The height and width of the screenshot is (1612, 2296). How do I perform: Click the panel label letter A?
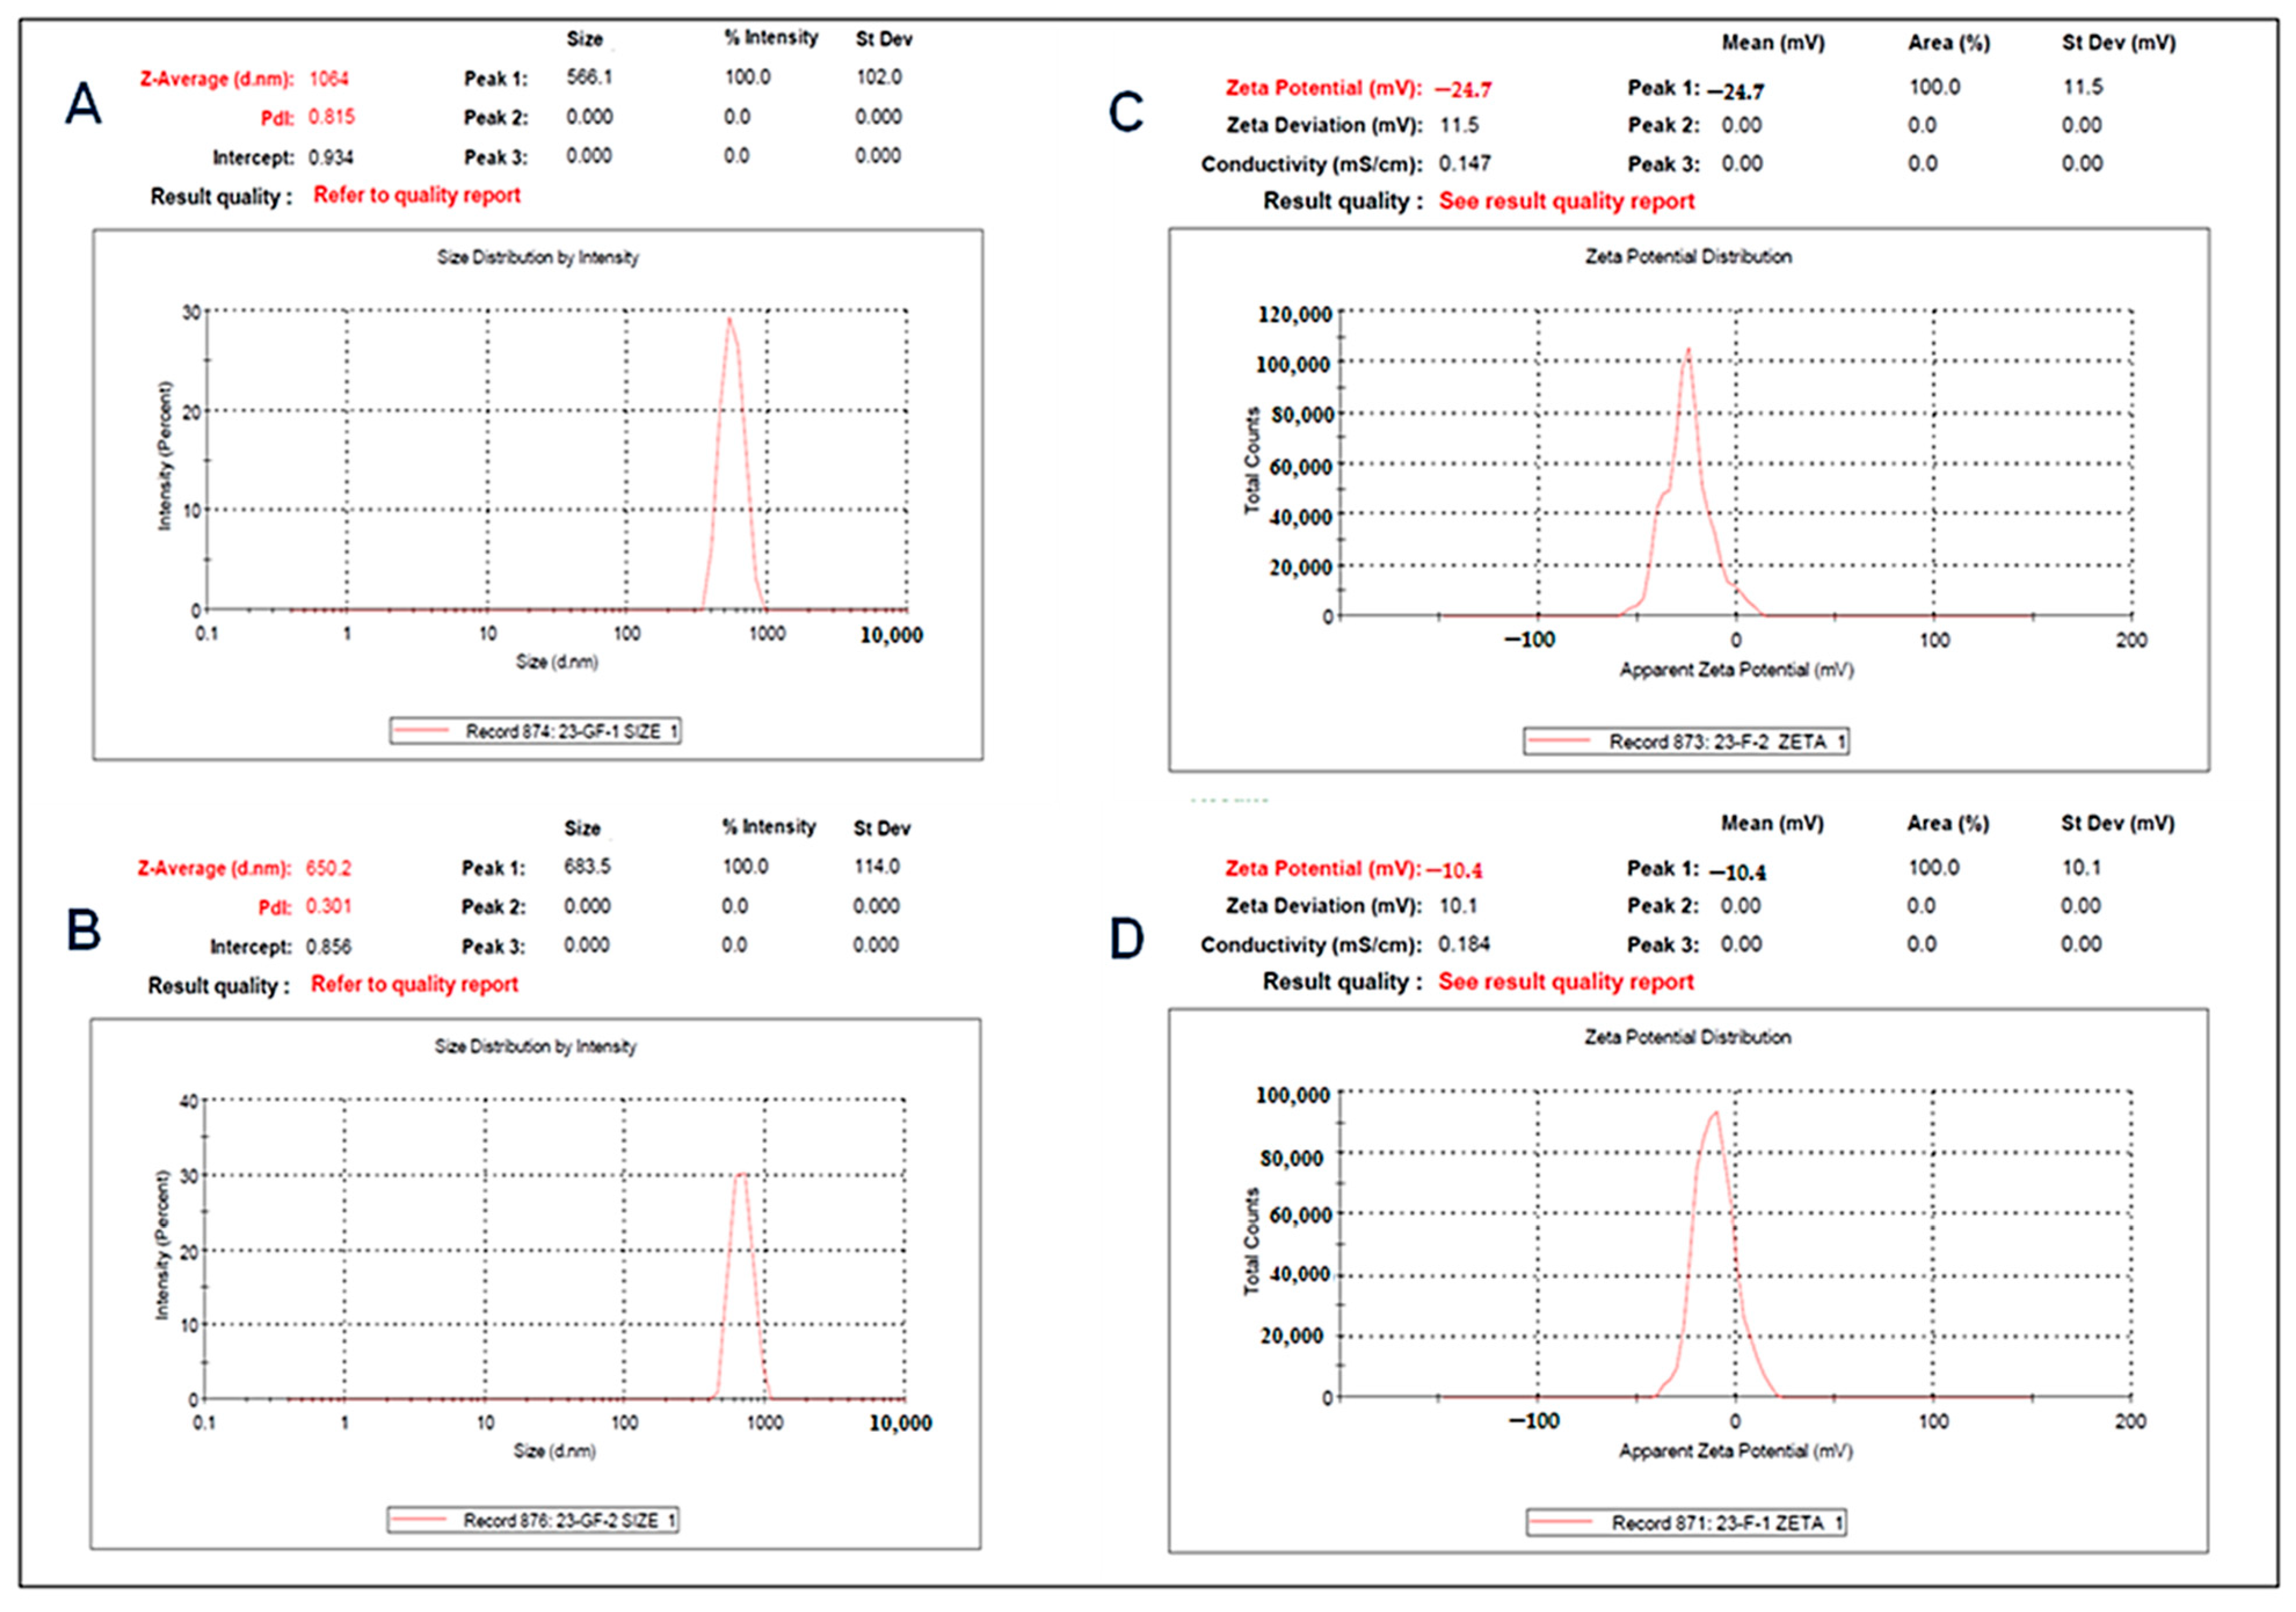(83, 105)
